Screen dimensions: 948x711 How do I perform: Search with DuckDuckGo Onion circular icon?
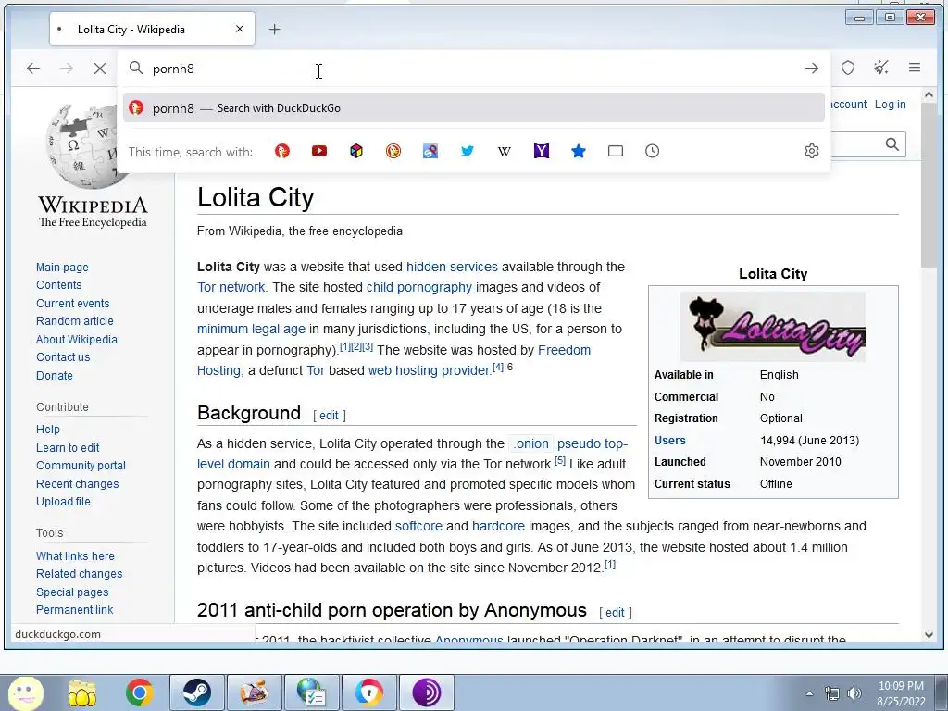tap(393, 151)
